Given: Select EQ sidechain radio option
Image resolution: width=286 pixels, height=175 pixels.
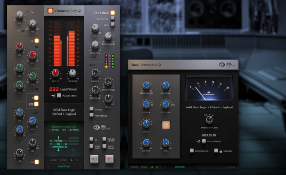Looking at the screenshot, I should (x=62, y=130).
